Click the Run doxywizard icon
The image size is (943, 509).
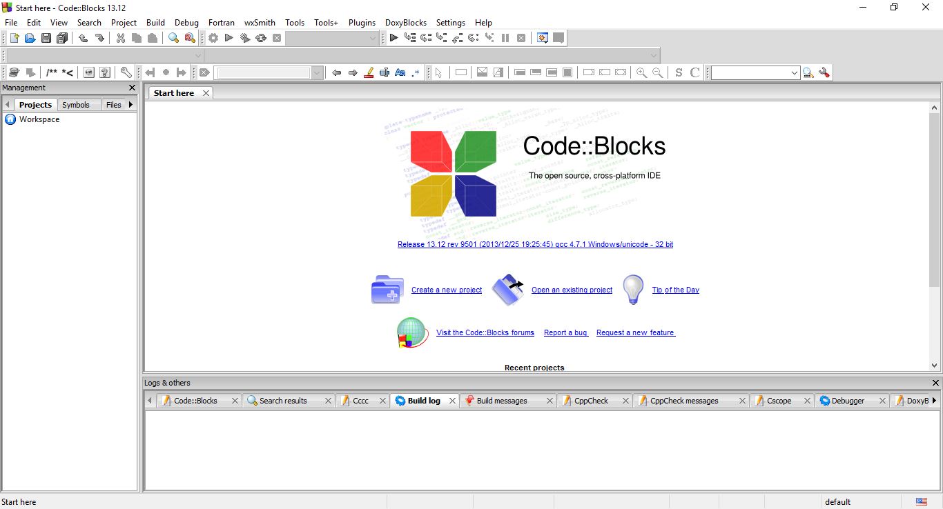point(13,72)
